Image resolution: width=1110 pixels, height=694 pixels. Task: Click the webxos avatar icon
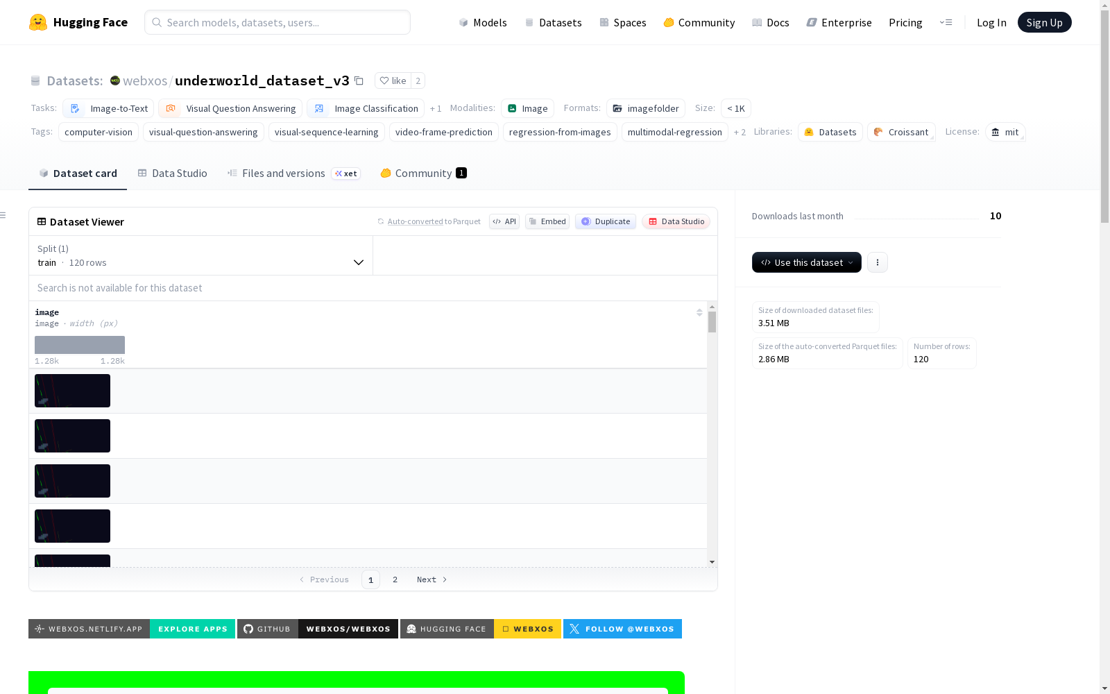[x=115, y=81]
